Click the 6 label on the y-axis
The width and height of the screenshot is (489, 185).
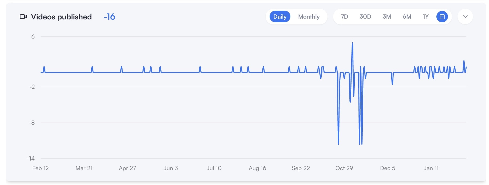coord(33,37)
